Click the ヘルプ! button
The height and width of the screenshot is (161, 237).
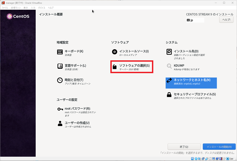click(x=226, y=20)
